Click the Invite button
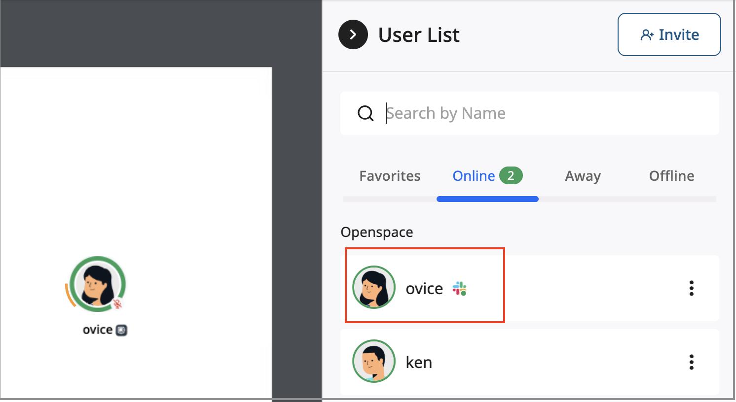Screen dimensions: 736x402 click(669, 34)
